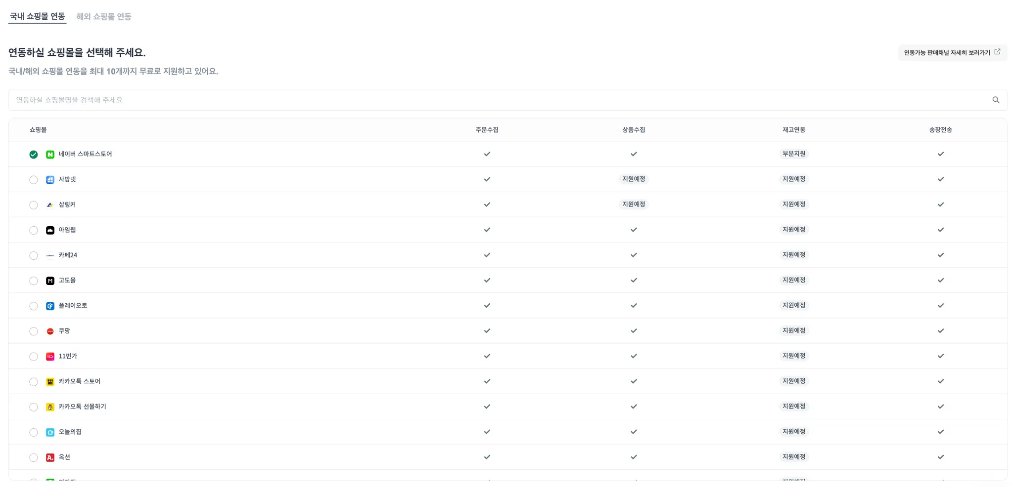
Task: Click the 샵링커 logo icon
Action: click(50, 205)
